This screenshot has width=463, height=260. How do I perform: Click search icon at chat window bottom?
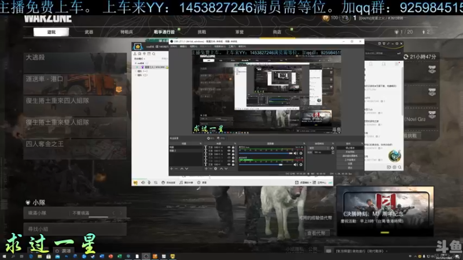400,167
